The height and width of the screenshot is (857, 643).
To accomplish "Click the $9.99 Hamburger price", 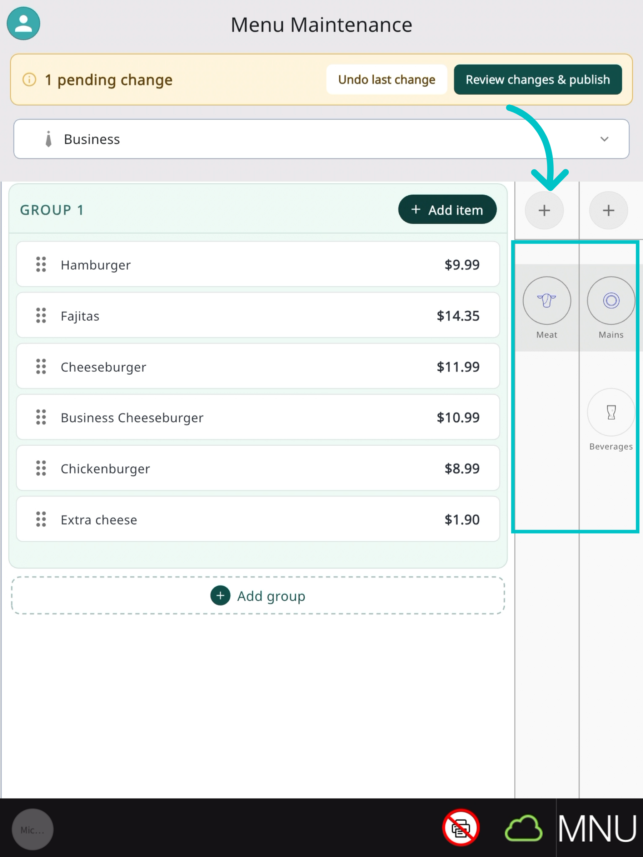I will click(462, 265).
